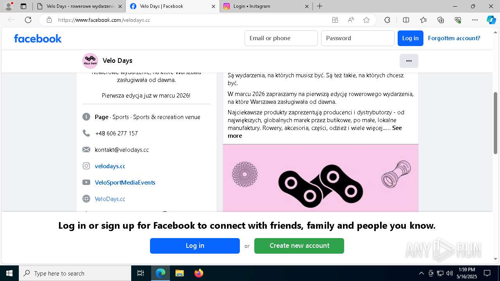
Task: Open the Collections icon
Action: (x=441, y=20)
